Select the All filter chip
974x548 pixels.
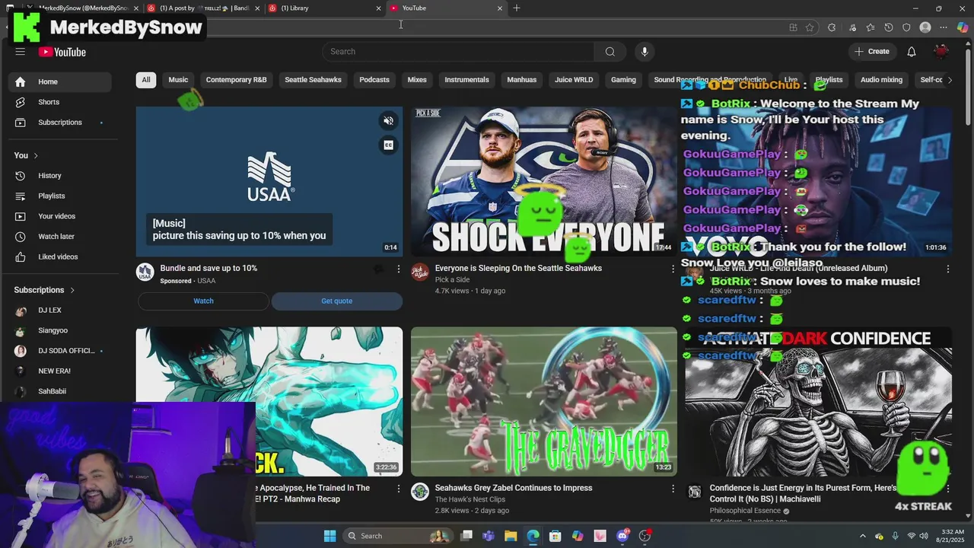tap(146, 80)
